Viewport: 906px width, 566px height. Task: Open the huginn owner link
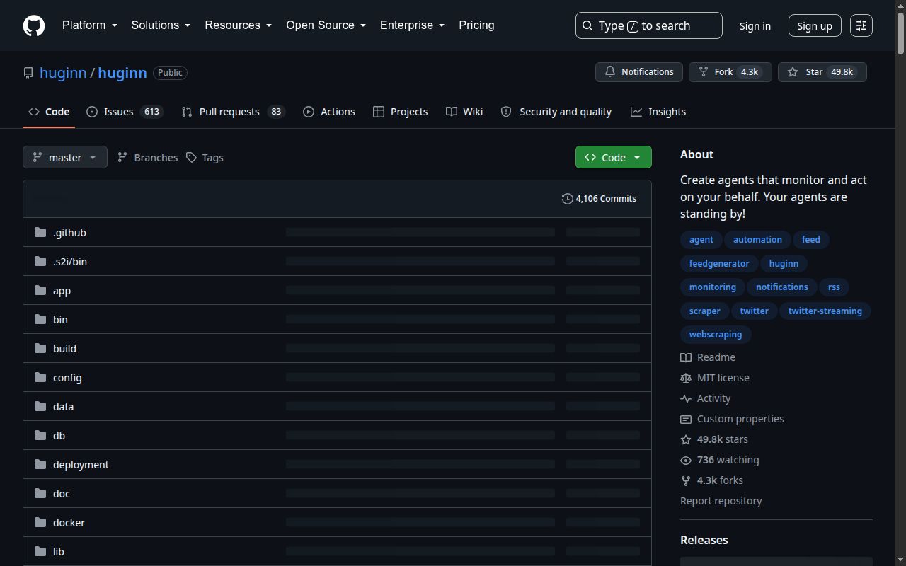pyautogui.click(x=63, y=73)
